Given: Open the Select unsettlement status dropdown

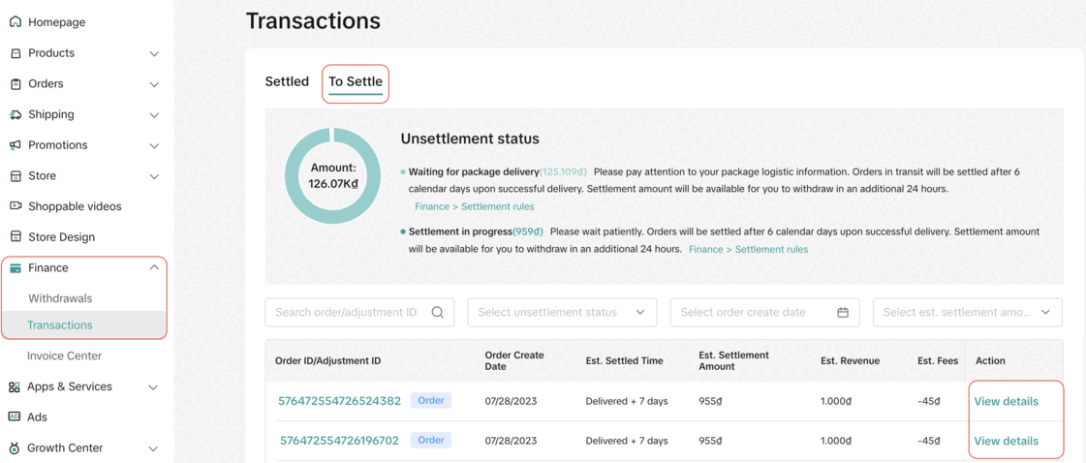Looking at the screenshot, I should (562, 313).
